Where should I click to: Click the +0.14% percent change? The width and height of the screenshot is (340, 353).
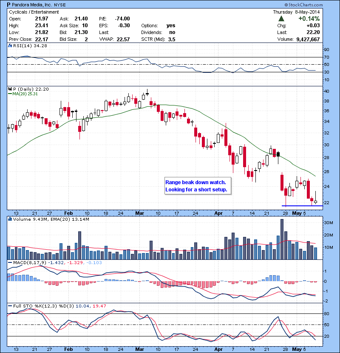point(309,18)
